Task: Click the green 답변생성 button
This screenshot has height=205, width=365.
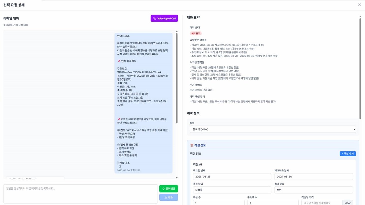Action: 169,189
